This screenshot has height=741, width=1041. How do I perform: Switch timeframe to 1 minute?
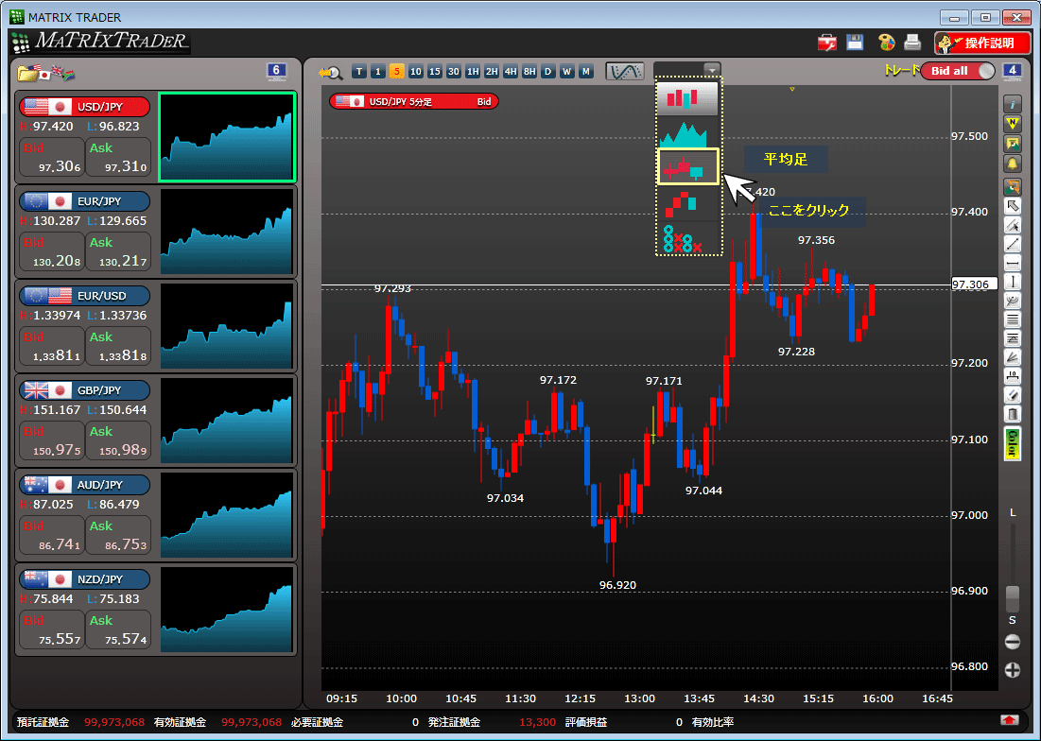click(378, 72)
